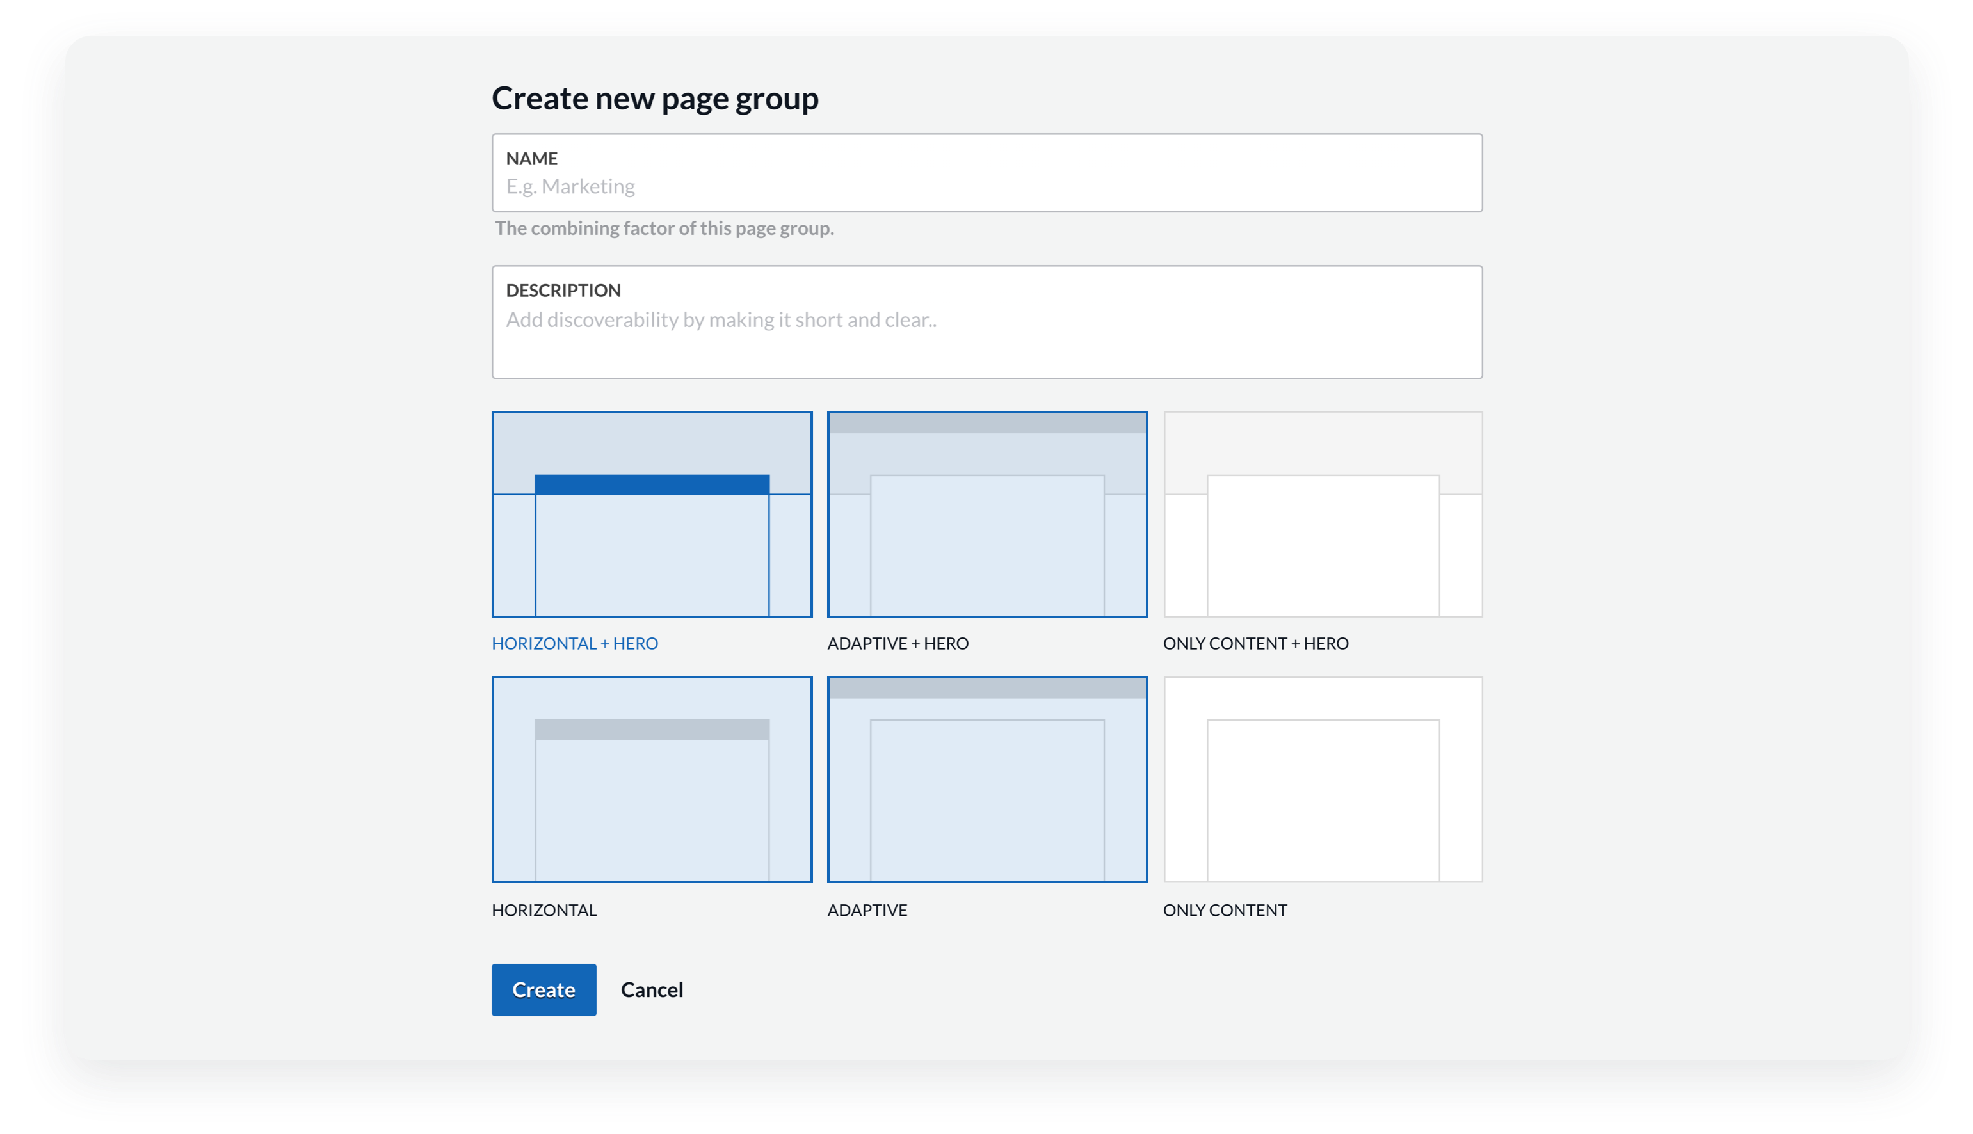1973x1134 pixels.
Task: Cancel creating the page group
Action: click(x=651, y=990)
